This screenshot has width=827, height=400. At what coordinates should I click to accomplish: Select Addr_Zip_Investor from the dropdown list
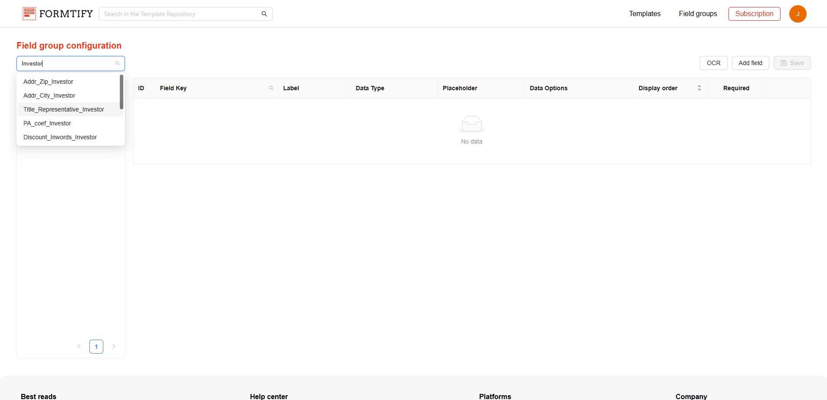tap(48, 82)
